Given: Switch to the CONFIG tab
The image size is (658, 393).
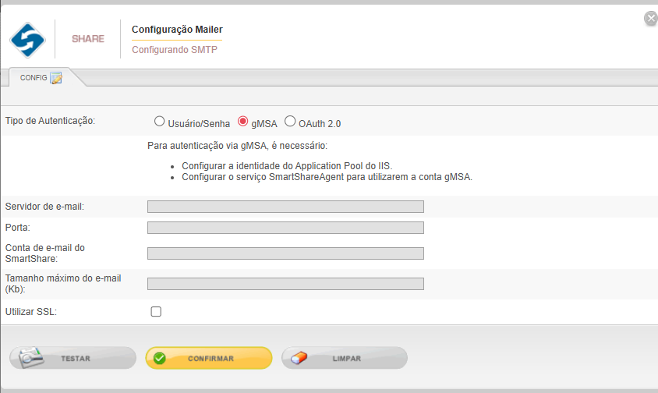Looking at the screenshot, I should click(34, 78).
